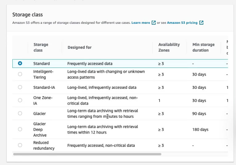
Task: Click external link icon beside Amazon S3 pricing
Action: (x=201, y=23)
